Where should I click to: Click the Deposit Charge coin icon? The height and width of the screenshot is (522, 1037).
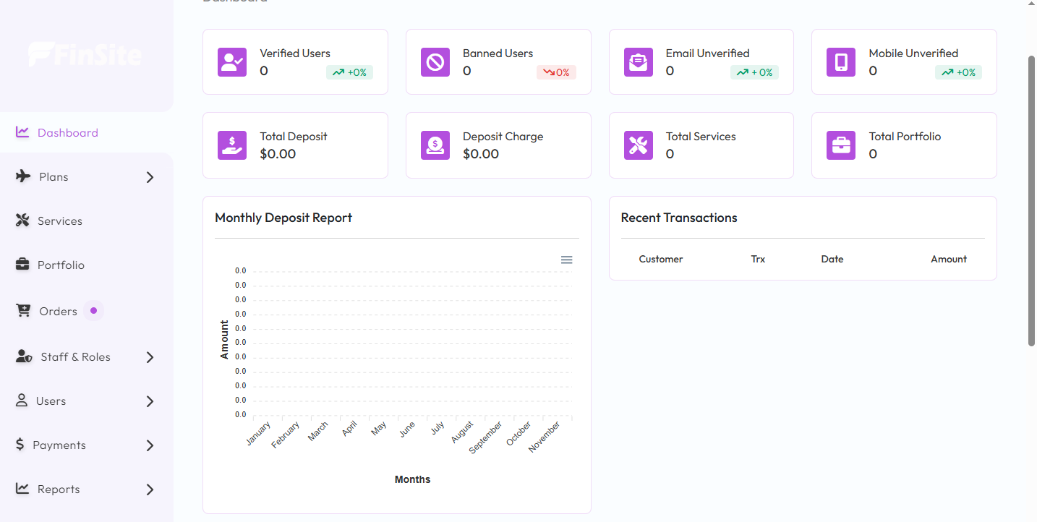[435, 145]
